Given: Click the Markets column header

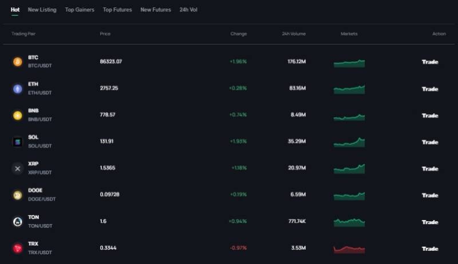Looking at the screenshot, I should (349, 34).
